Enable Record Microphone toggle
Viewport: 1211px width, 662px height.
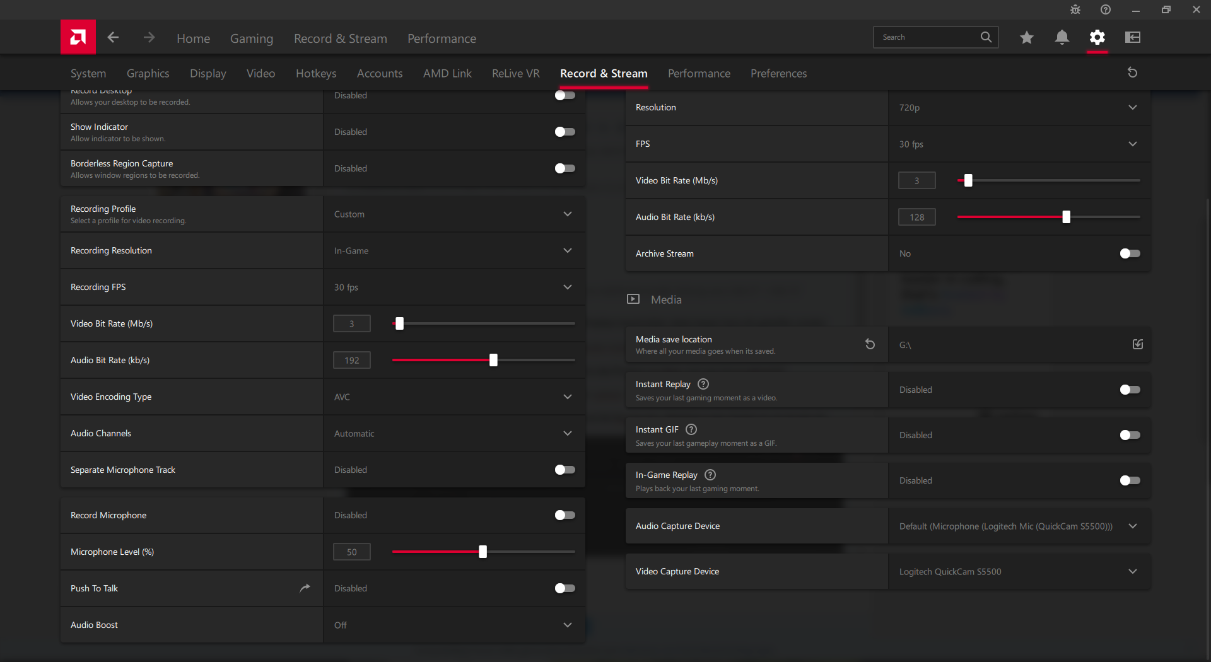(x=565, y=515)
